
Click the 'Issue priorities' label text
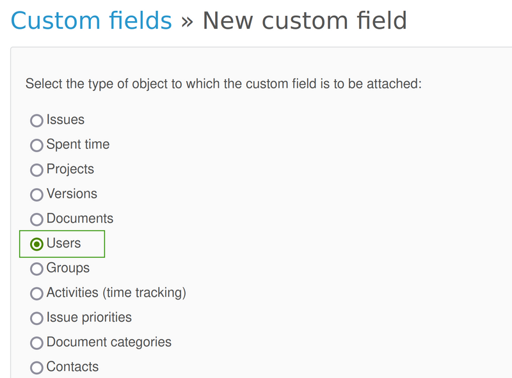pyautogui.click(x=89, y=317)
